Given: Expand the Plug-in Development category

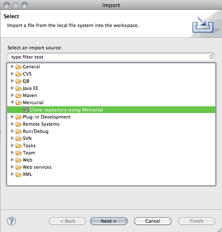Looking at the screenshot, I should pos(12,117).
